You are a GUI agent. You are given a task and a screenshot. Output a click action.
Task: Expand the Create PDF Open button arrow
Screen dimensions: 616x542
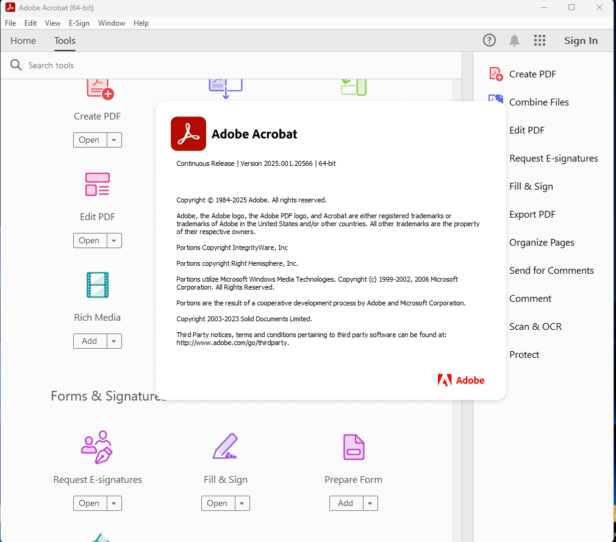[114, 140]
